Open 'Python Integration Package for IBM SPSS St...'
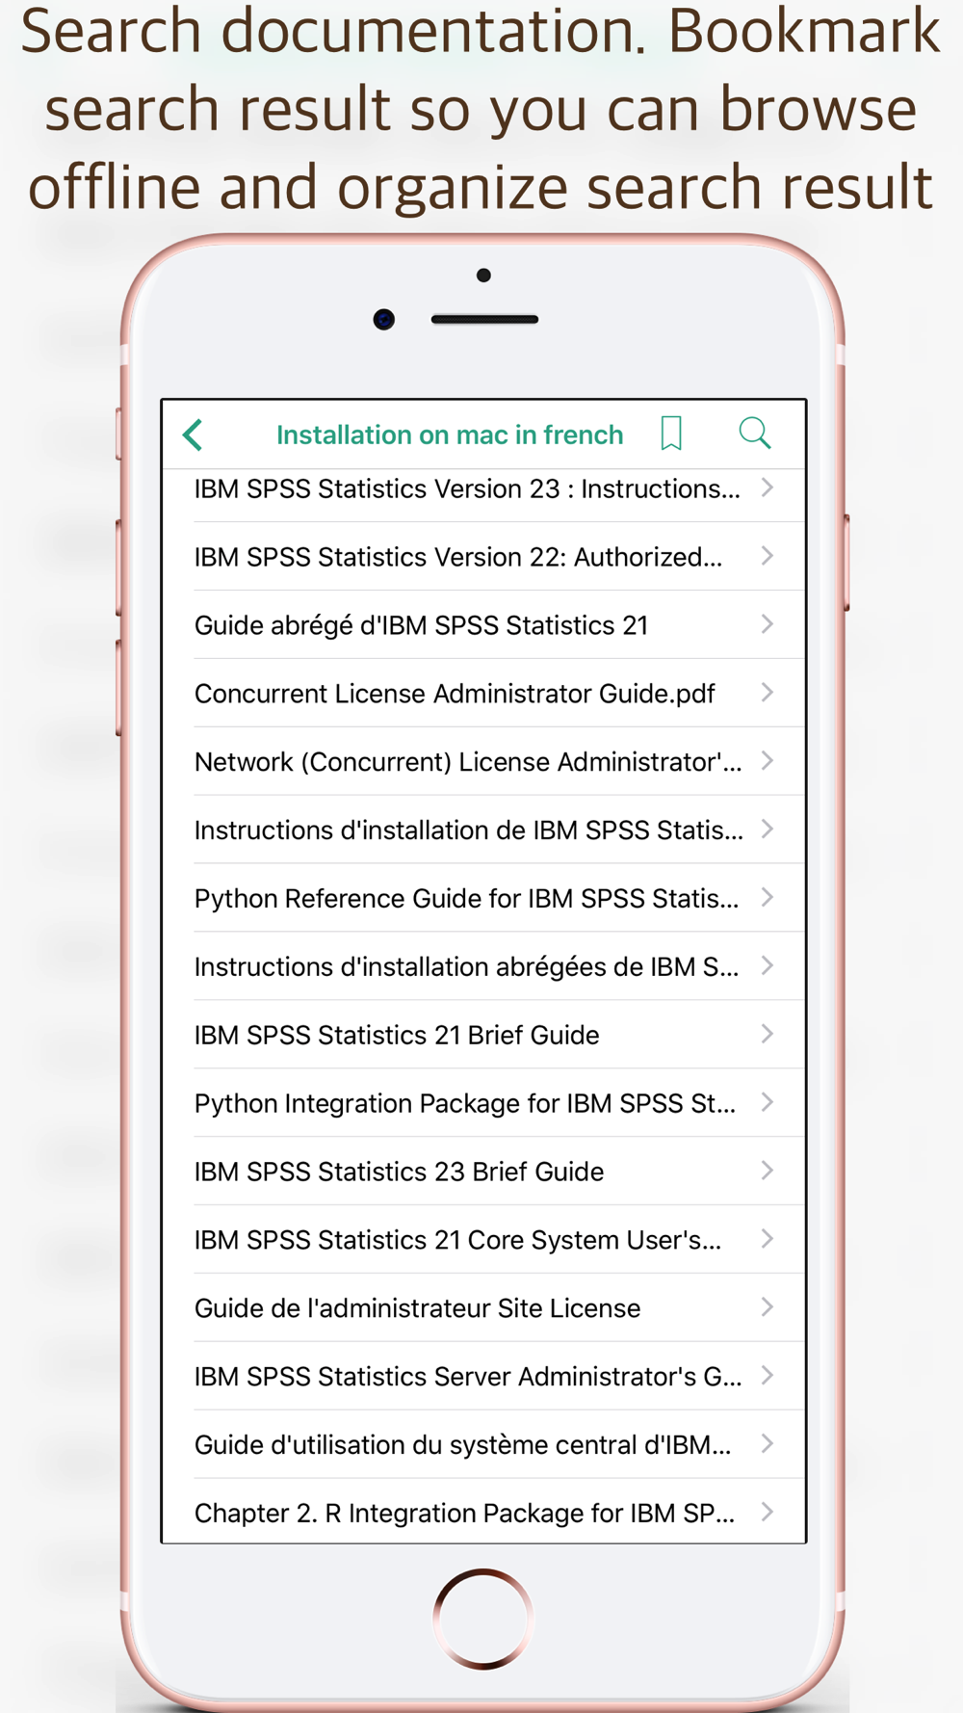Image resolution: width=963 pixels, height=1713 pixels. (484, 1104)
